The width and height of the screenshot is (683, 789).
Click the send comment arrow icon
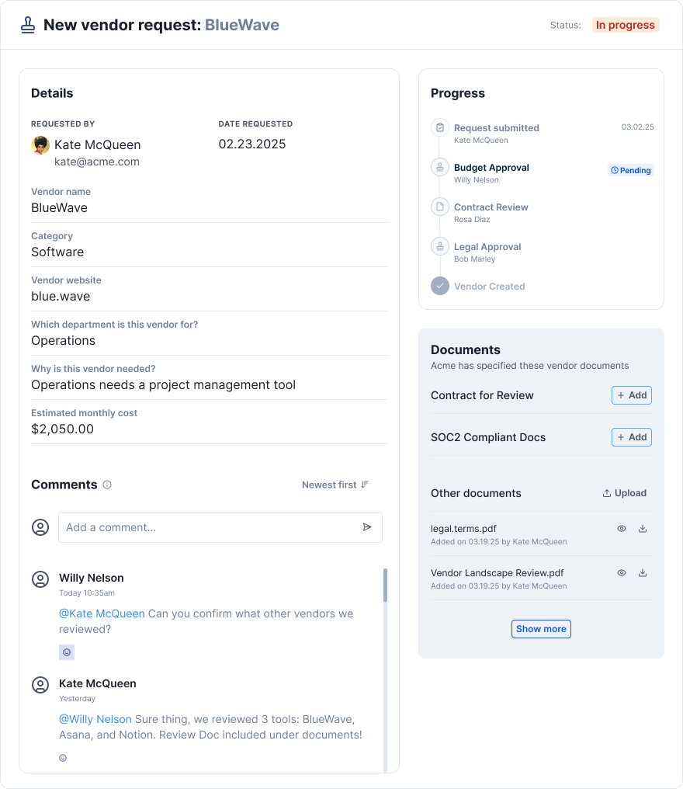point(367,527)
